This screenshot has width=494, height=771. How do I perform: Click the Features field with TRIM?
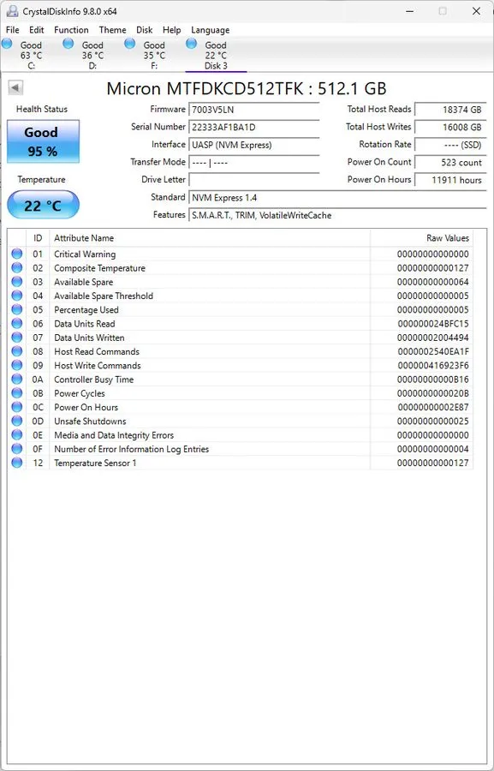pos(337,215)
